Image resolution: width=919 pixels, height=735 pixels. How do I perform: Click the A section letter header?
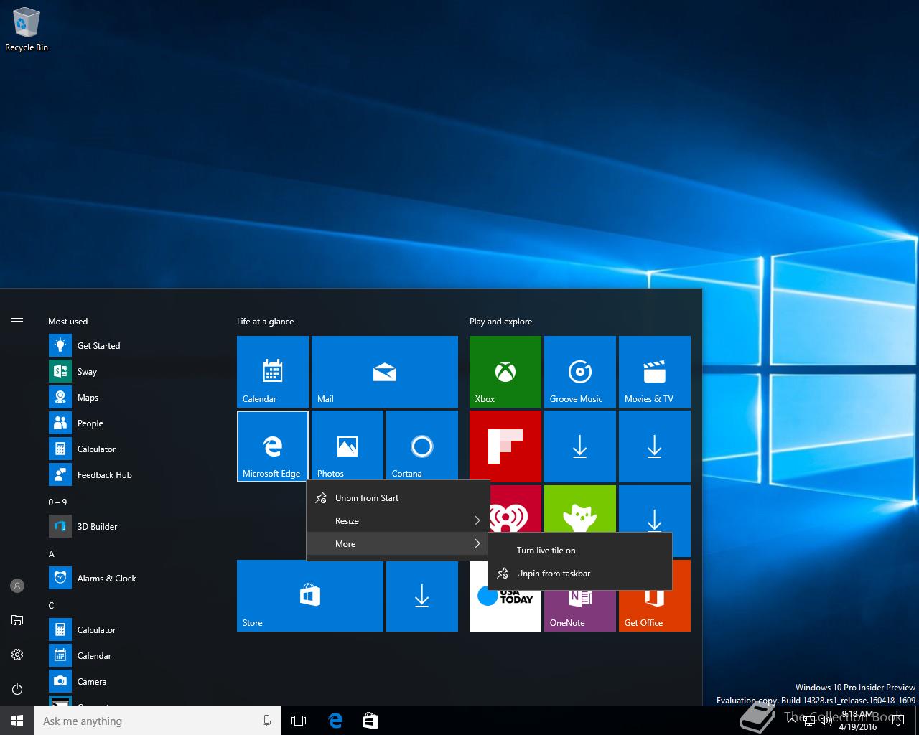tap(51, 553)
